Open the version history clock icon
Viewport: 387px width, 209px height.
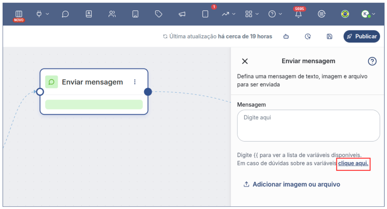click(308, 37)
